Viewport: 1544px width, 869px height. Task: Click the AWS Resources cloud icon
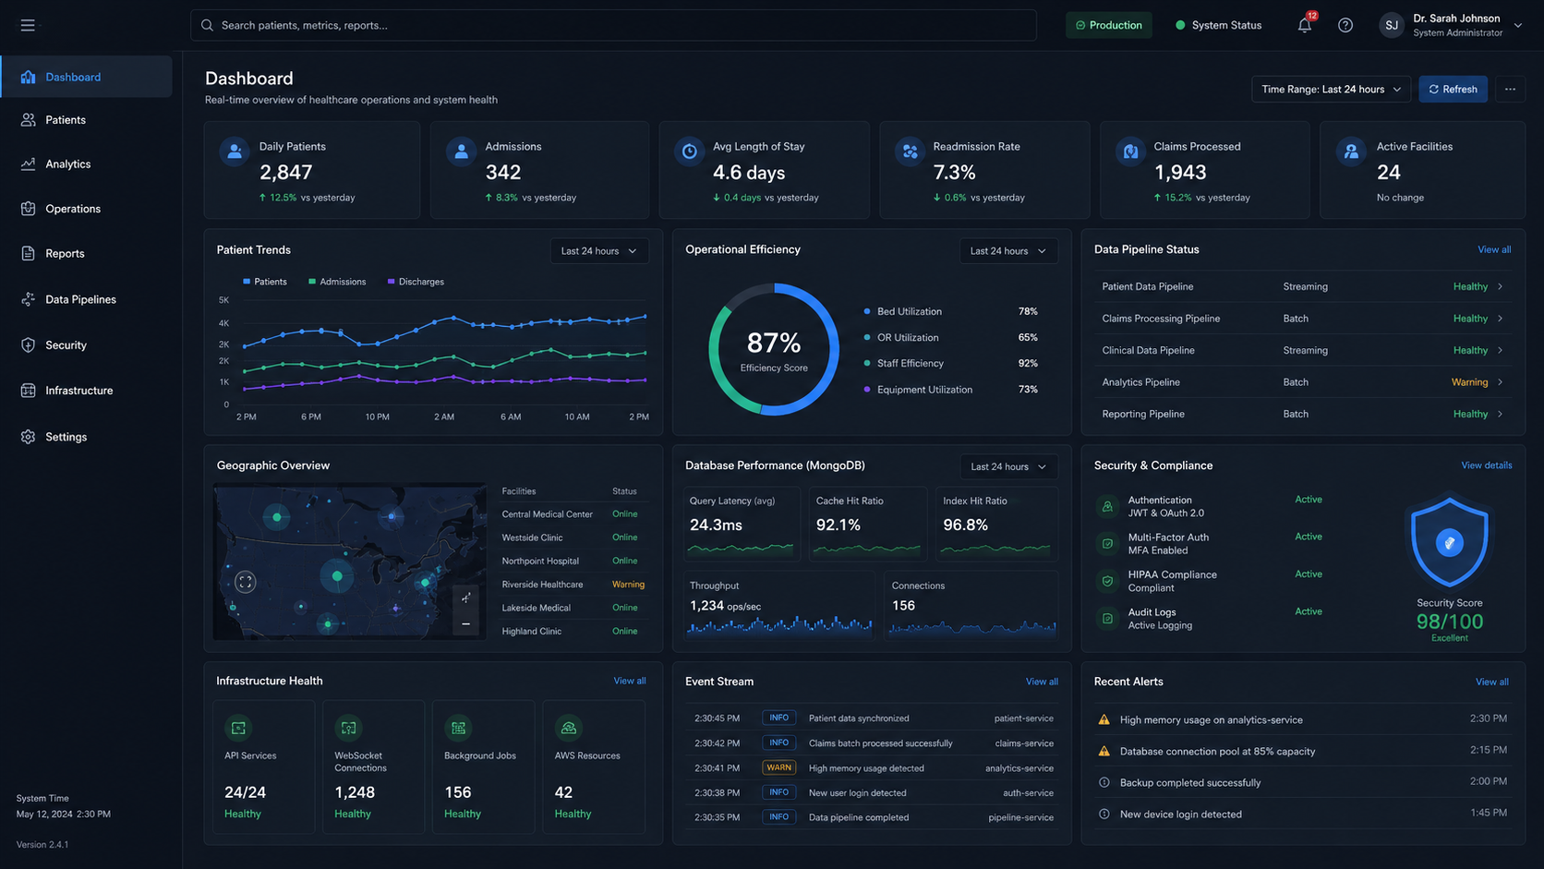(569, 729)
